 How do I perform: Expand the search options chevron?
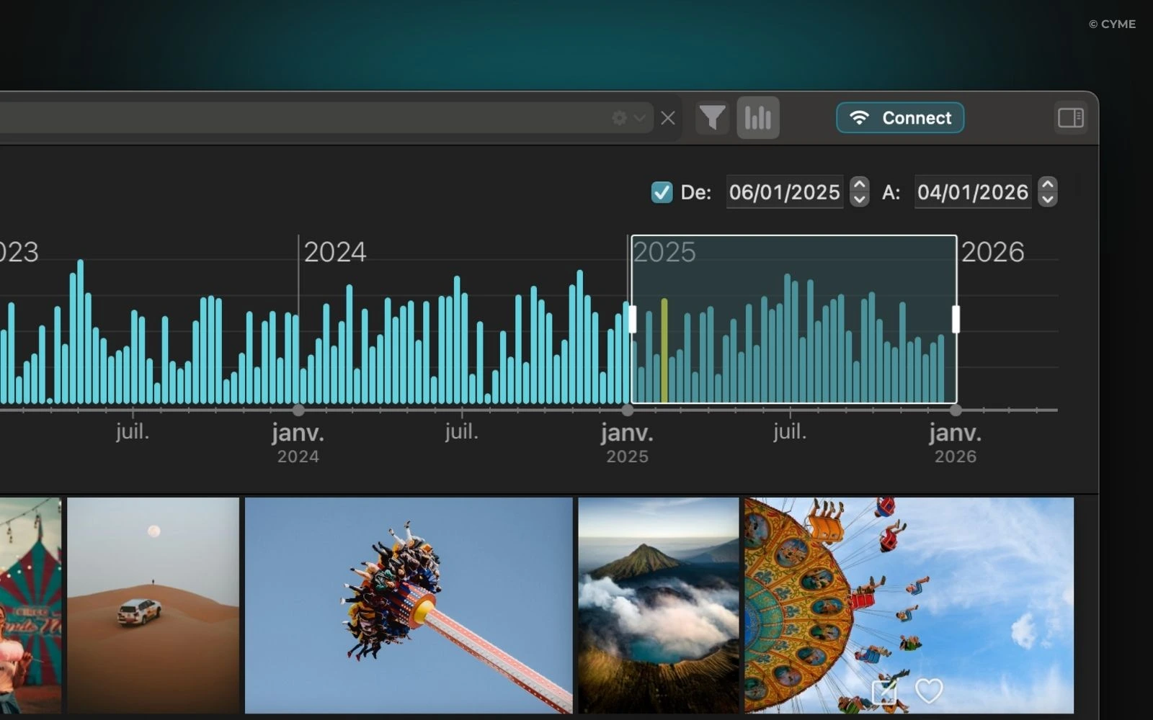[x=639, y=118]
